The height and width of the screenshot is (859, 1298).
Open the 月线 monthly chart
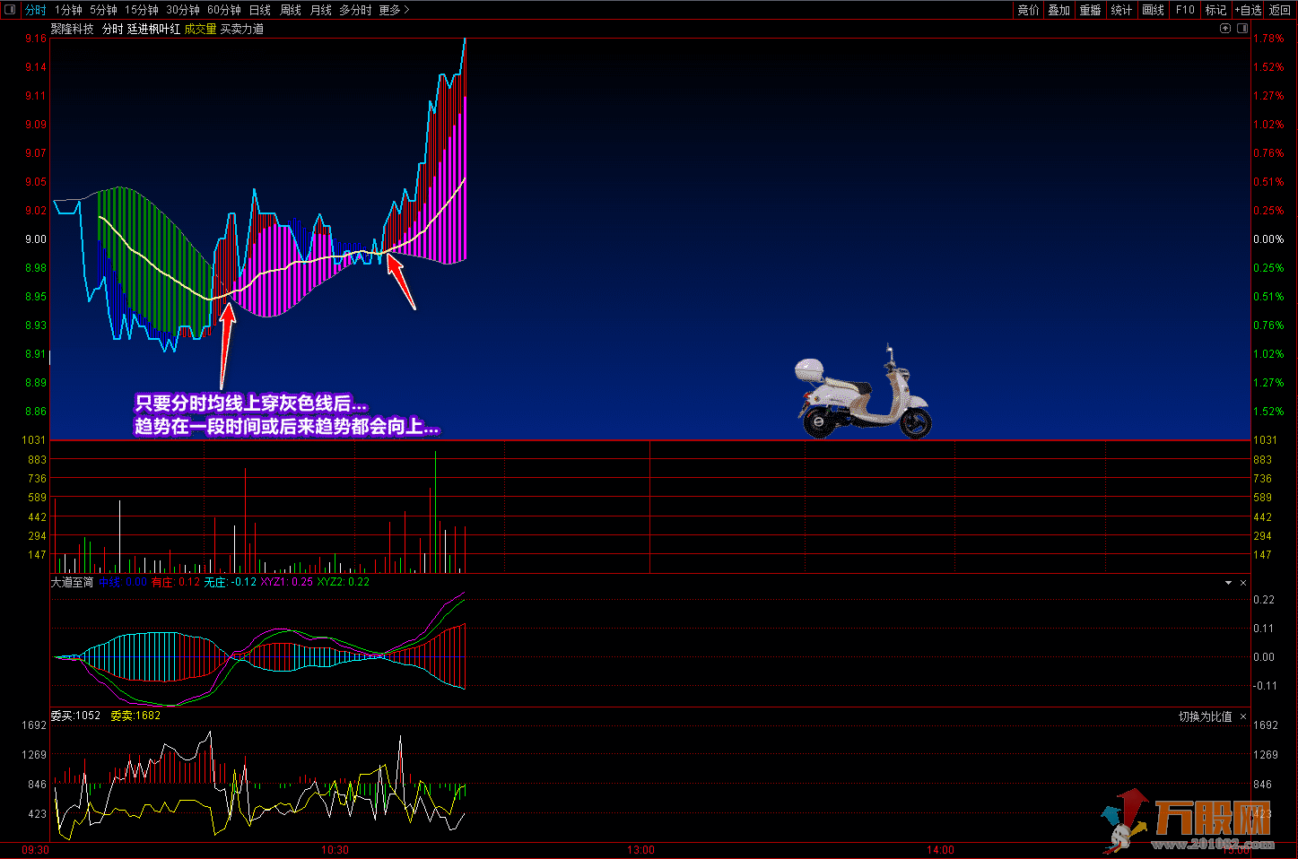point(321,10)
